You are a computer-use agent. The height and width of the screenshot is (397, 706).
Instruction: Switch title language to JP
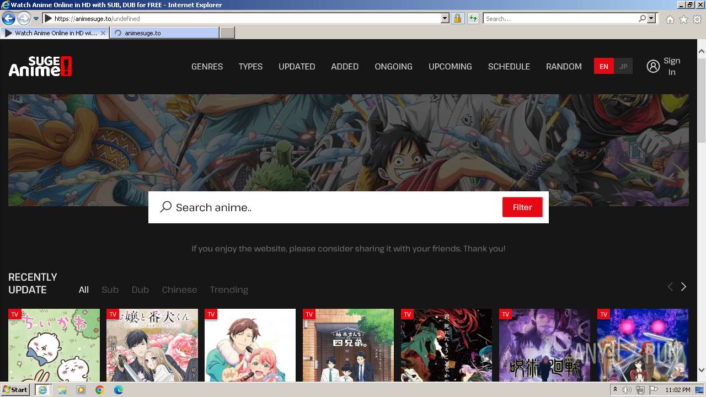click(x=623, y=66)
